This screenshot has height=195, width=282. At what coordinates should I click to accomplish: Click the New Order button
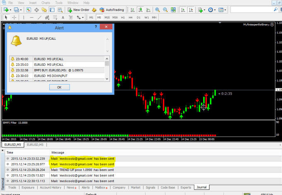pyautogui.click(x=78, y=10)
